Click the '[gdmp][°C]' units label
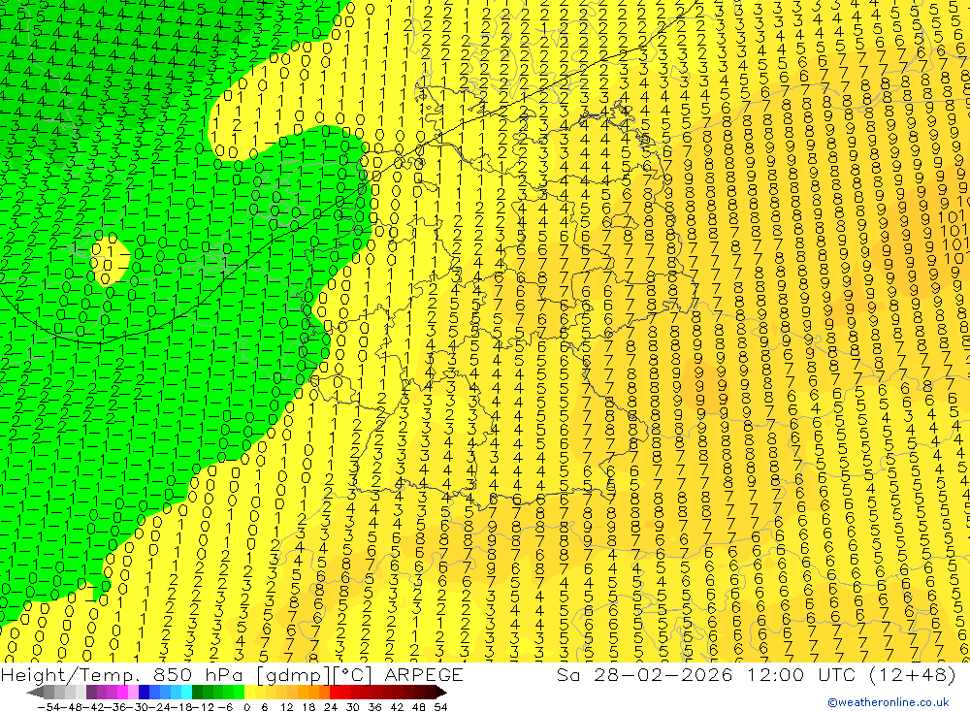The image size is (970, 711). [314, 675]
